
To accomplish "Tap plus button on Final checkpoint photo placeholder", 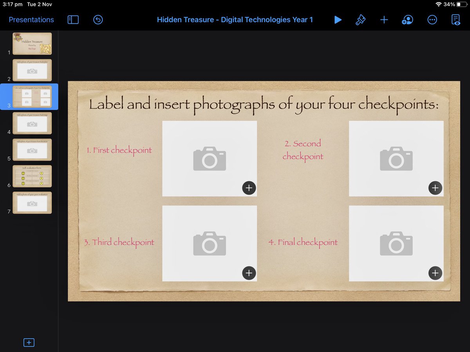I will point(435,273).
